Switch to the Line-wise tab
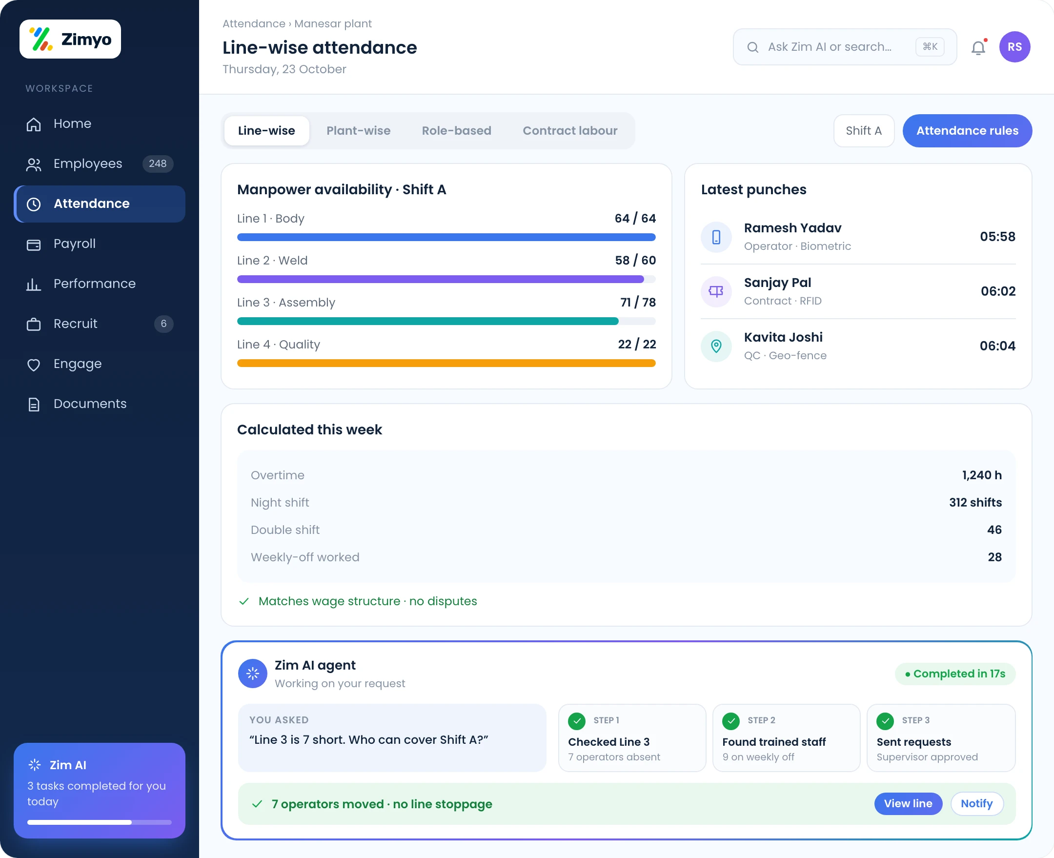The height and width of the screenshot is (858, 1054). click(x=266, y=131)
